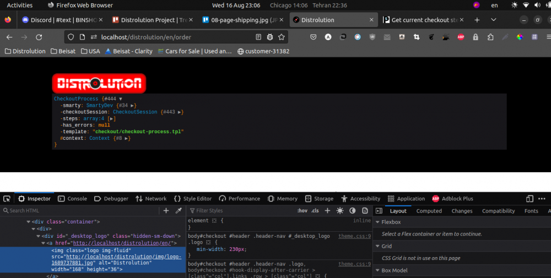This screenshot has height=278, width=551.
Task: Toggle the .cls classes panel
Action: (x=315, y=211)
